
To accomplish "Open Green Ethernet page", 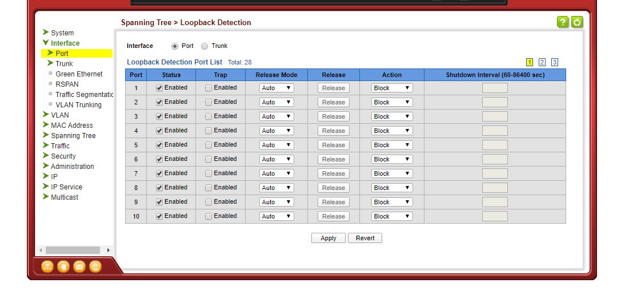I will coord(79,74).
